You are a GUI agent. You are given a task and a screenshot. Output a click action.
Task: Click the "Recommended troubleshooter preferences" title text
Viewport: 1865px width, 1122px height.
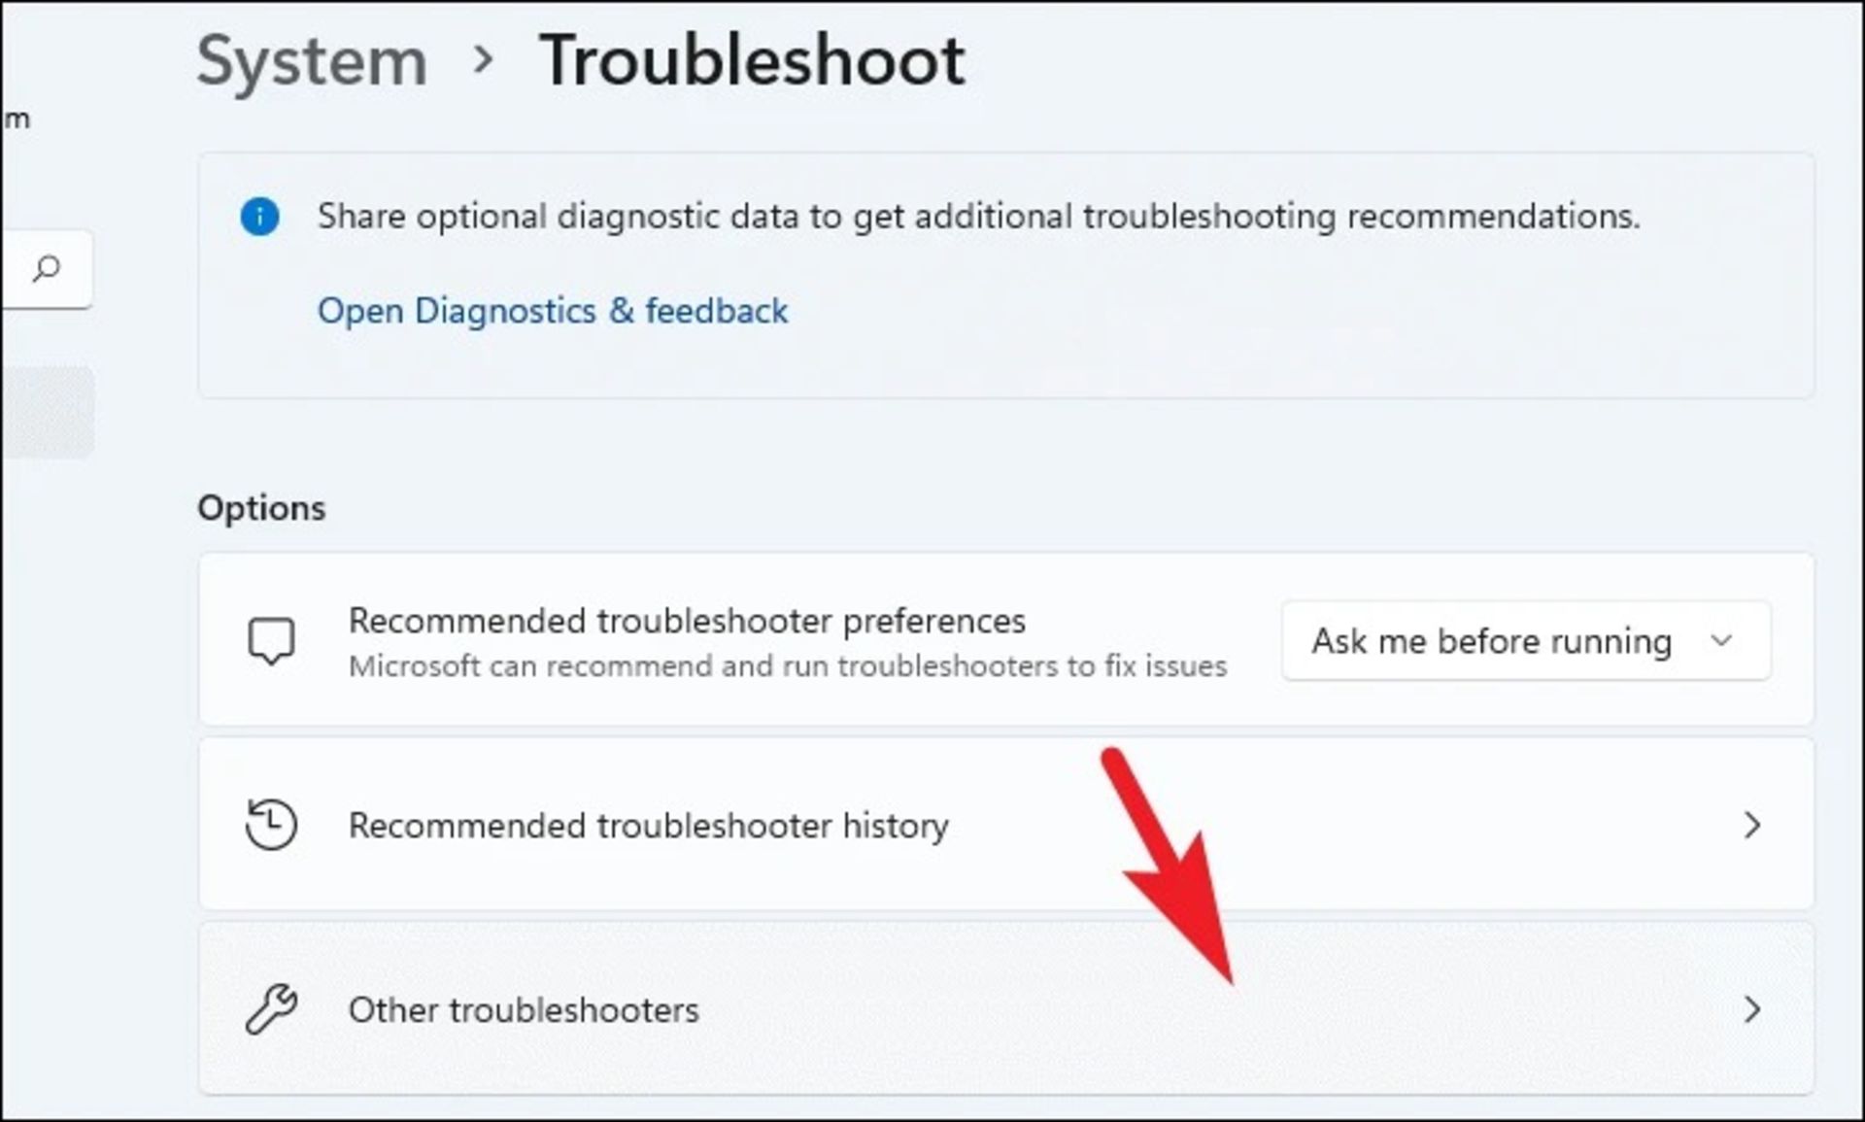click(x=687, y=621)
